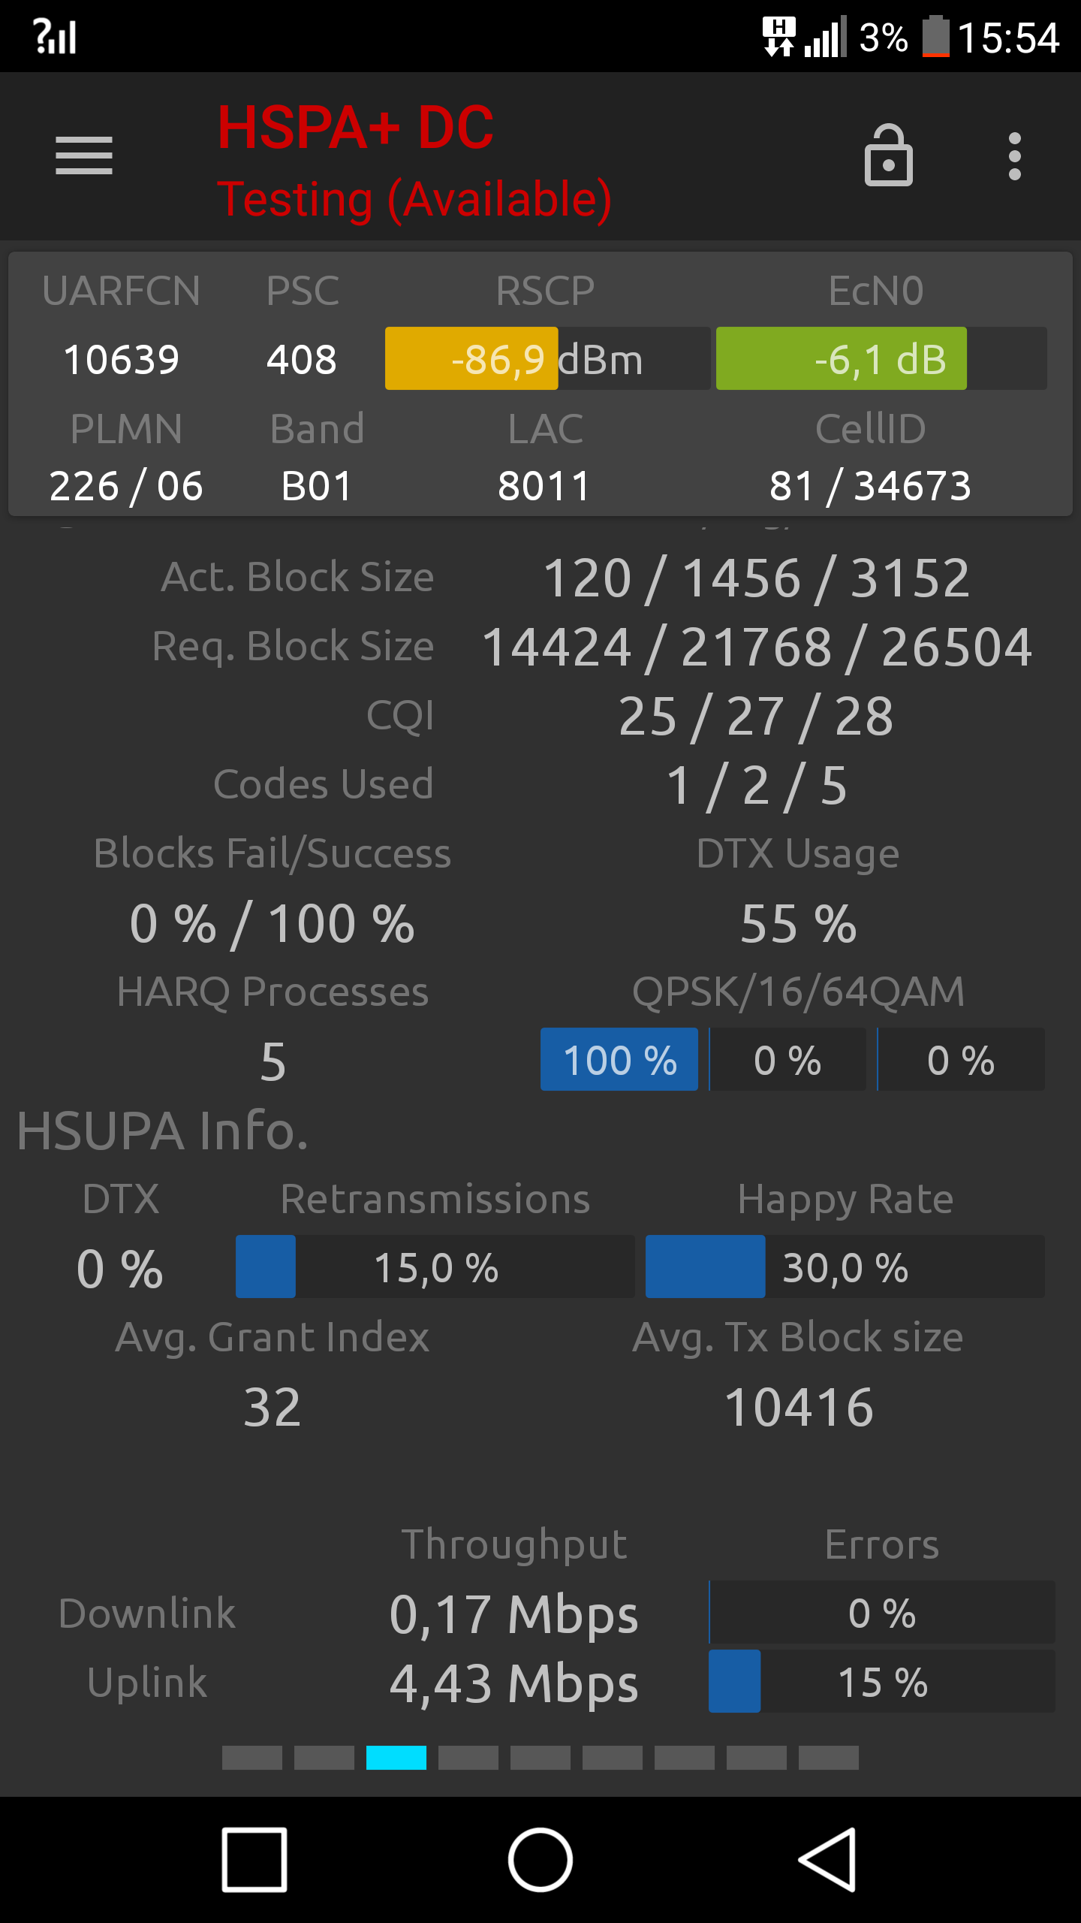This screenshot has height=1923, width=1081.
Task: Open the three-dot overflow menu
Action: pyautogui.click(x=1015, y=156)
